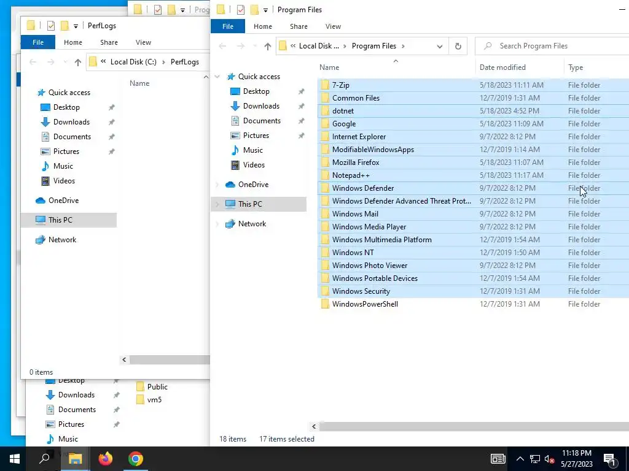The width and height of the screenshot is (629, 471).
Task: Go up one level in Program Files window
Action: [x=268, y=46]
